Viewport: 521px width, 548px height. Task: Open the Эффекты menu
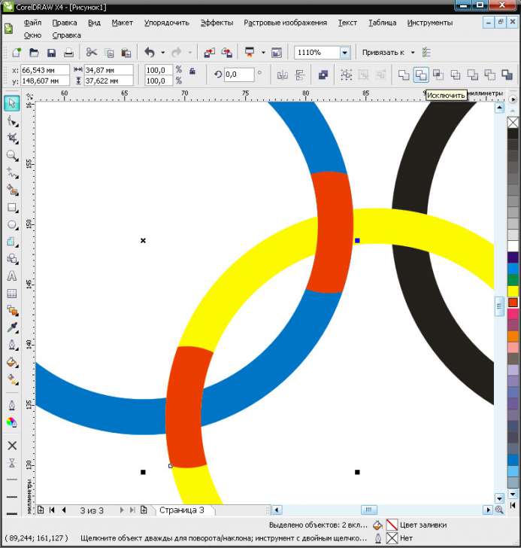pos(217,23)
